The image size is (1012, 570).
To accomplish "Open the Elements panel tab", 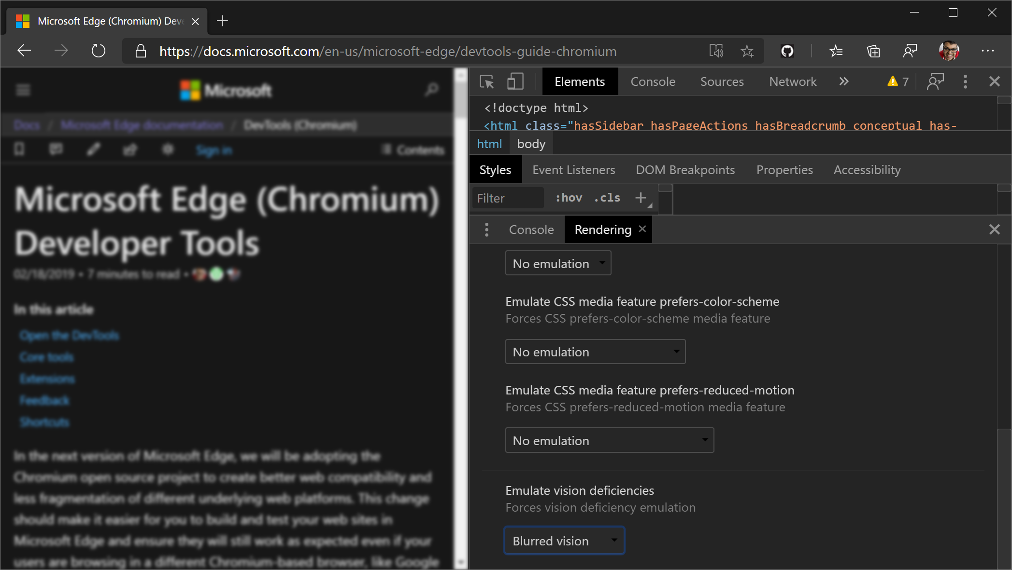I will click(x=579, y=82).
